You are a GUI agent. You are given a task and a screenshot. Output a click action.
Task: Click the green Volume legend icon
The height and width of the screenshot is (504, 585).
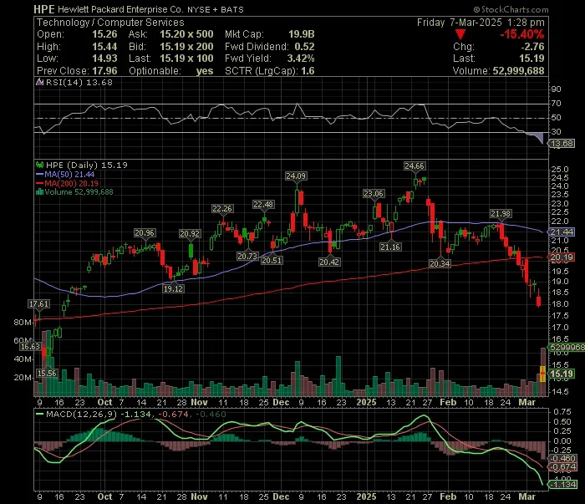pyautogui.click(x=39, y=192)
